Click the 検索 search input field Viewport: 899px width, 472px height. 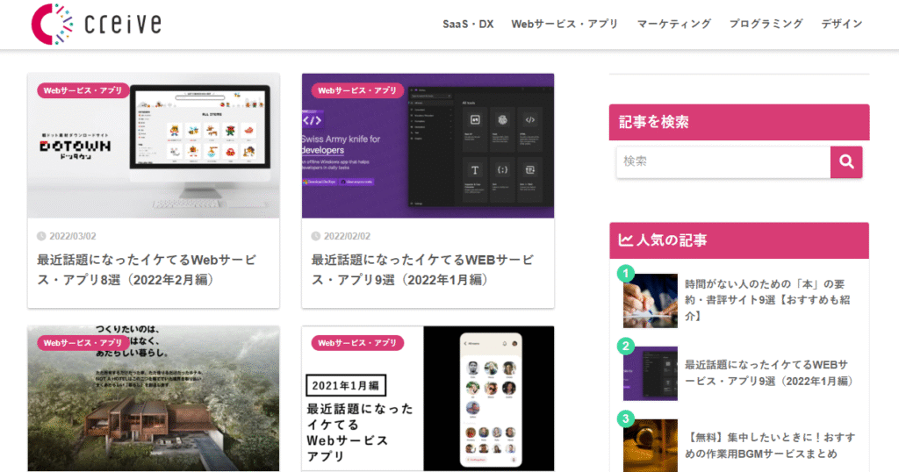point(723,162)
